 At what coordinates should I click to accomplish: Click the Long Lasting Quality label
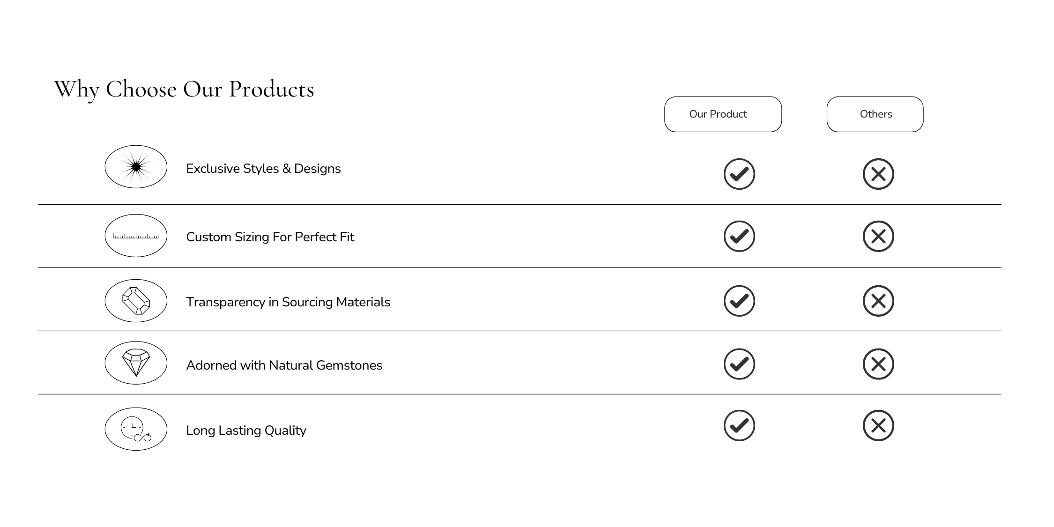pos(246,431)
